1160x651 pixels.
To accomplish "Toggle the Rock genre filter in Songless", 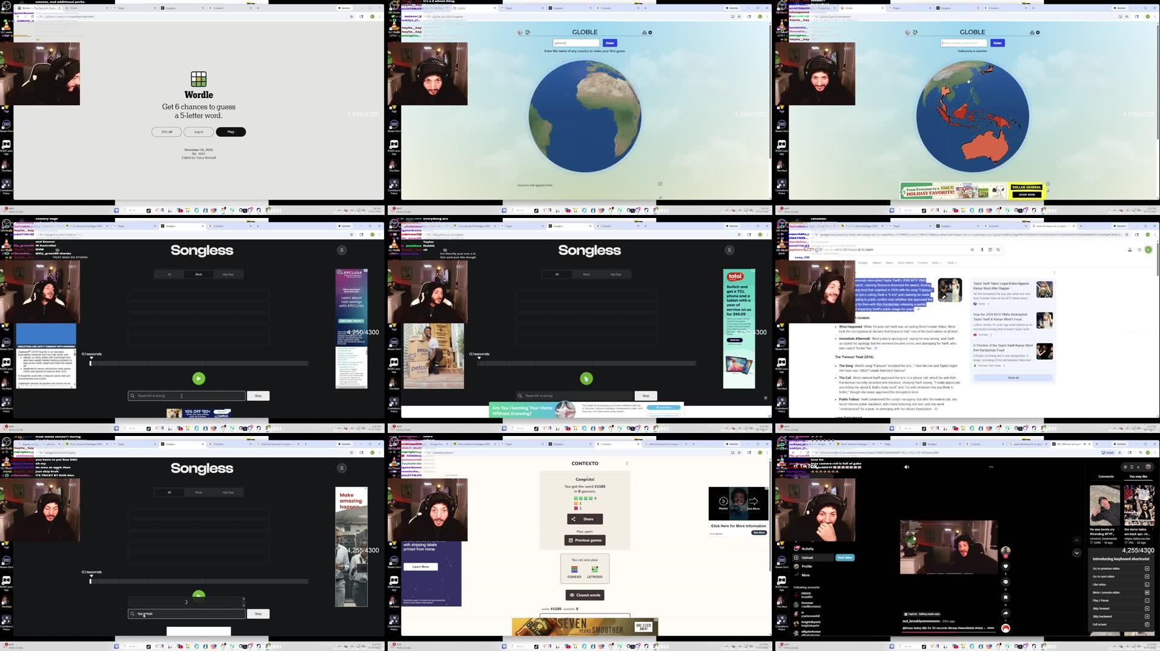I will pyautogui.click(x=198, y=274).
